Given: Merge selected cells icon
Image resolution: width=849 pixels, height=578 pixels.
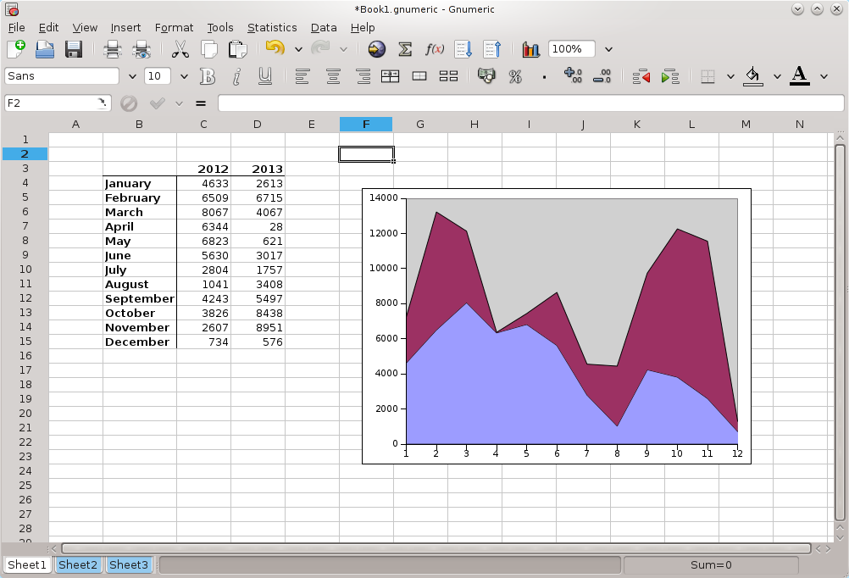Looking at the screenshot, I should (x=419, y=76).
